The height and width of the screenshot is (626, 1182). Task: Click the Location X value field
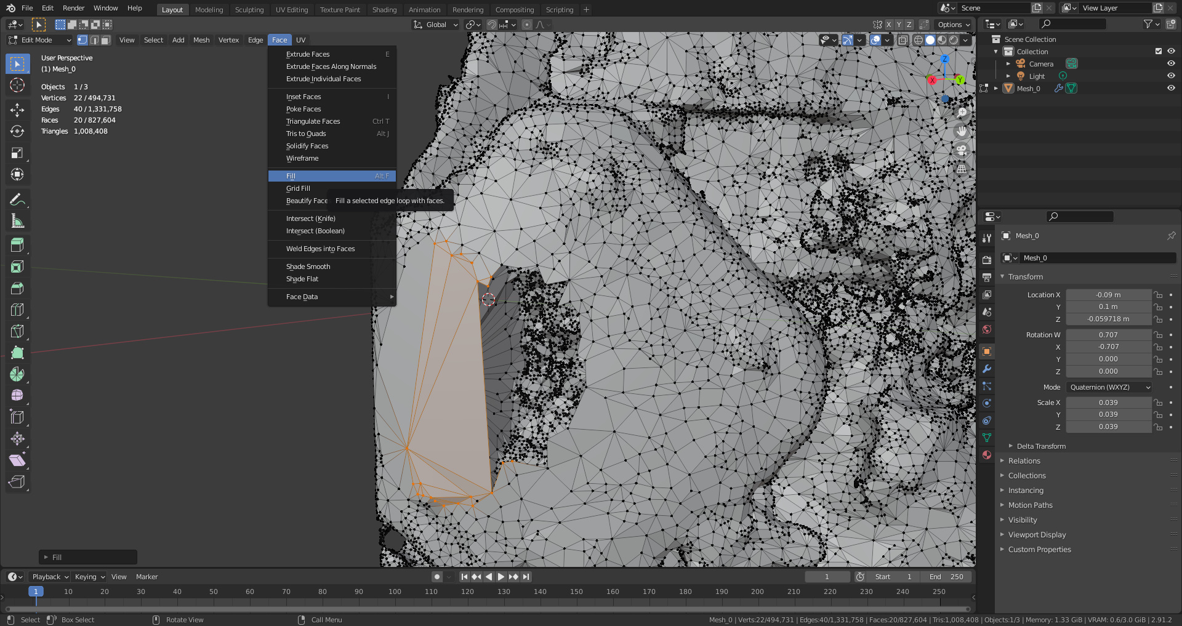coord(1108,295)
